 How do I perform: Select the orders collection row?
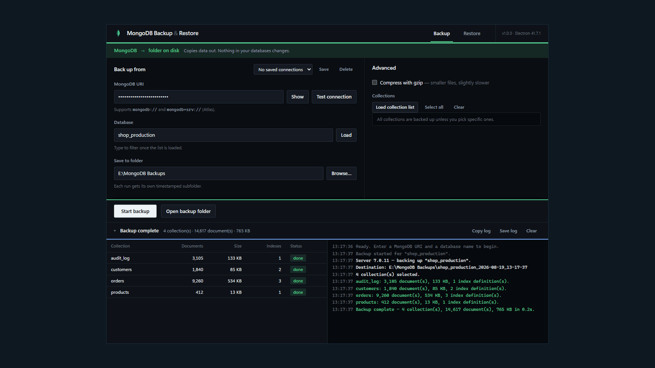point(217,281)
